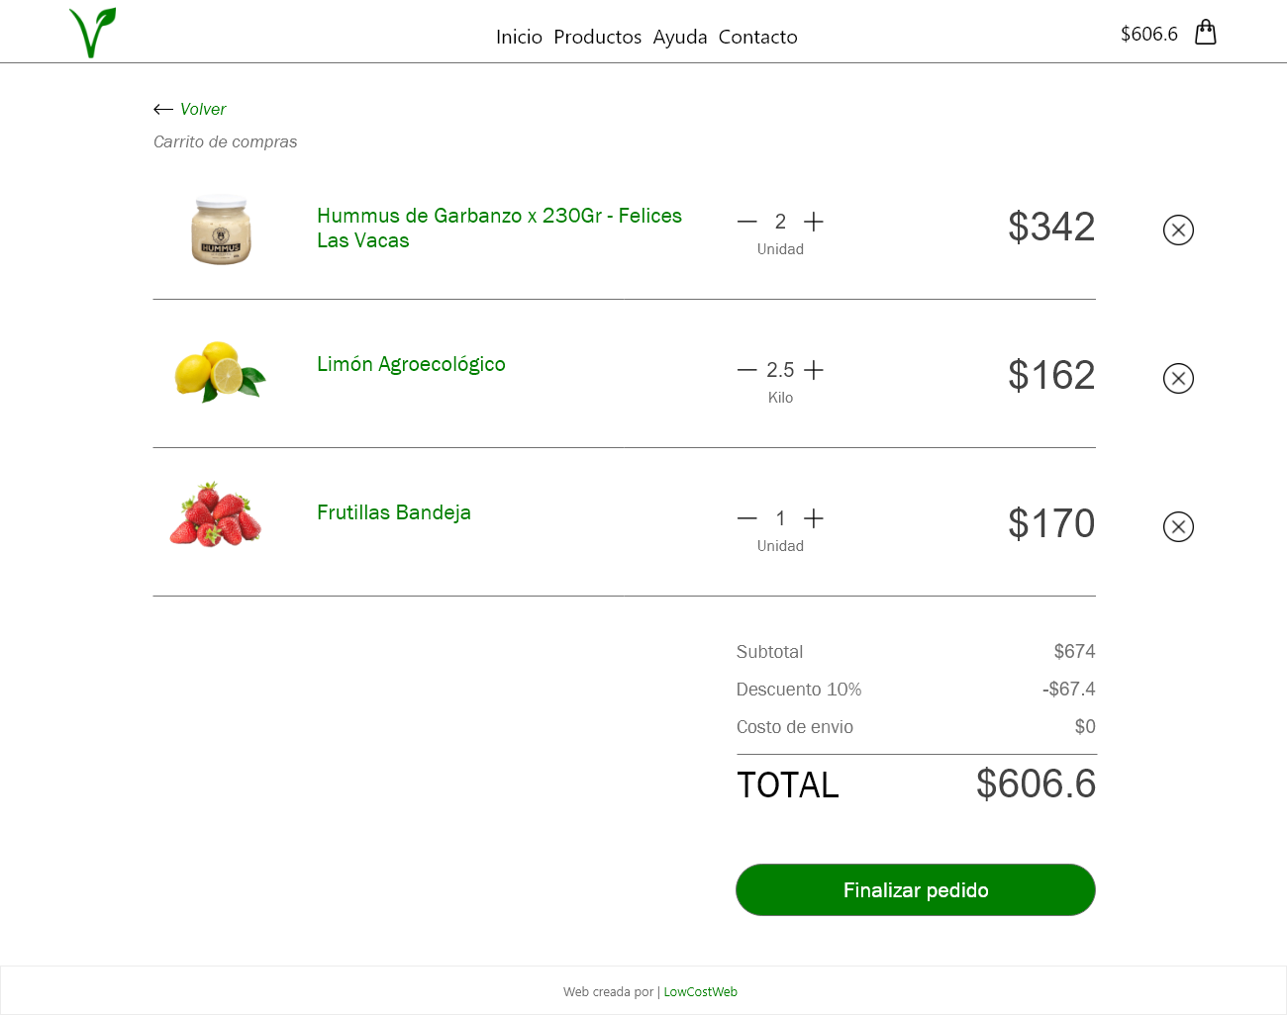
Task: Open the Frutillas Bandeja product name link
Action: tap(394, 512)
